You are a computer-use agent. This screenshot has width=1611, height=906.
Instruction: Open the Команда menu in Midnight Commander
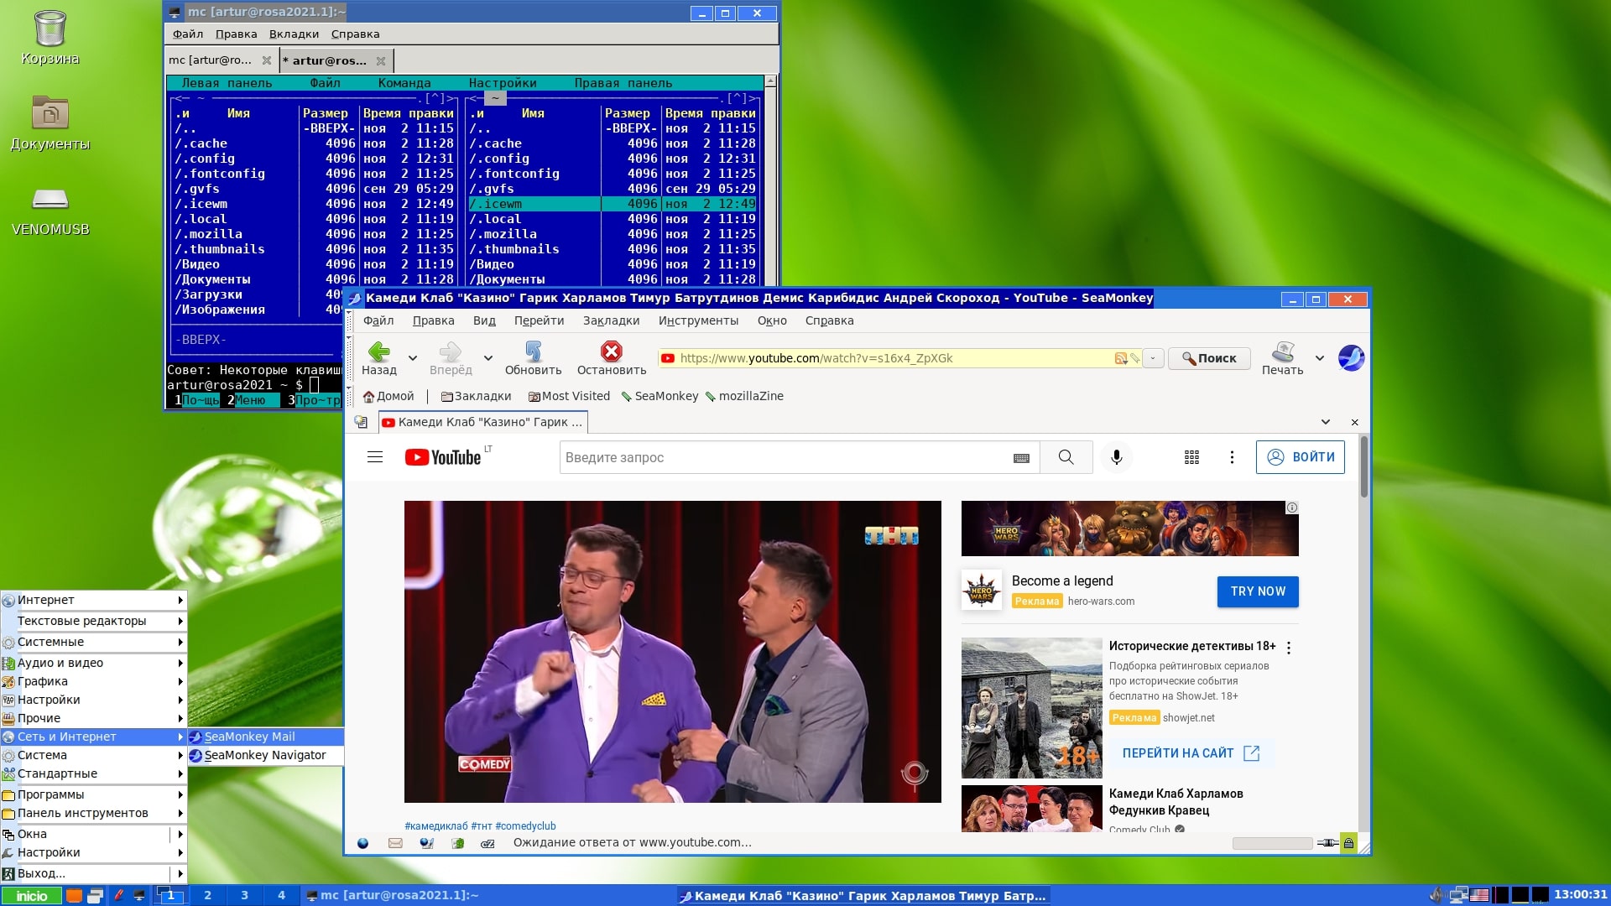pos(404,83)
